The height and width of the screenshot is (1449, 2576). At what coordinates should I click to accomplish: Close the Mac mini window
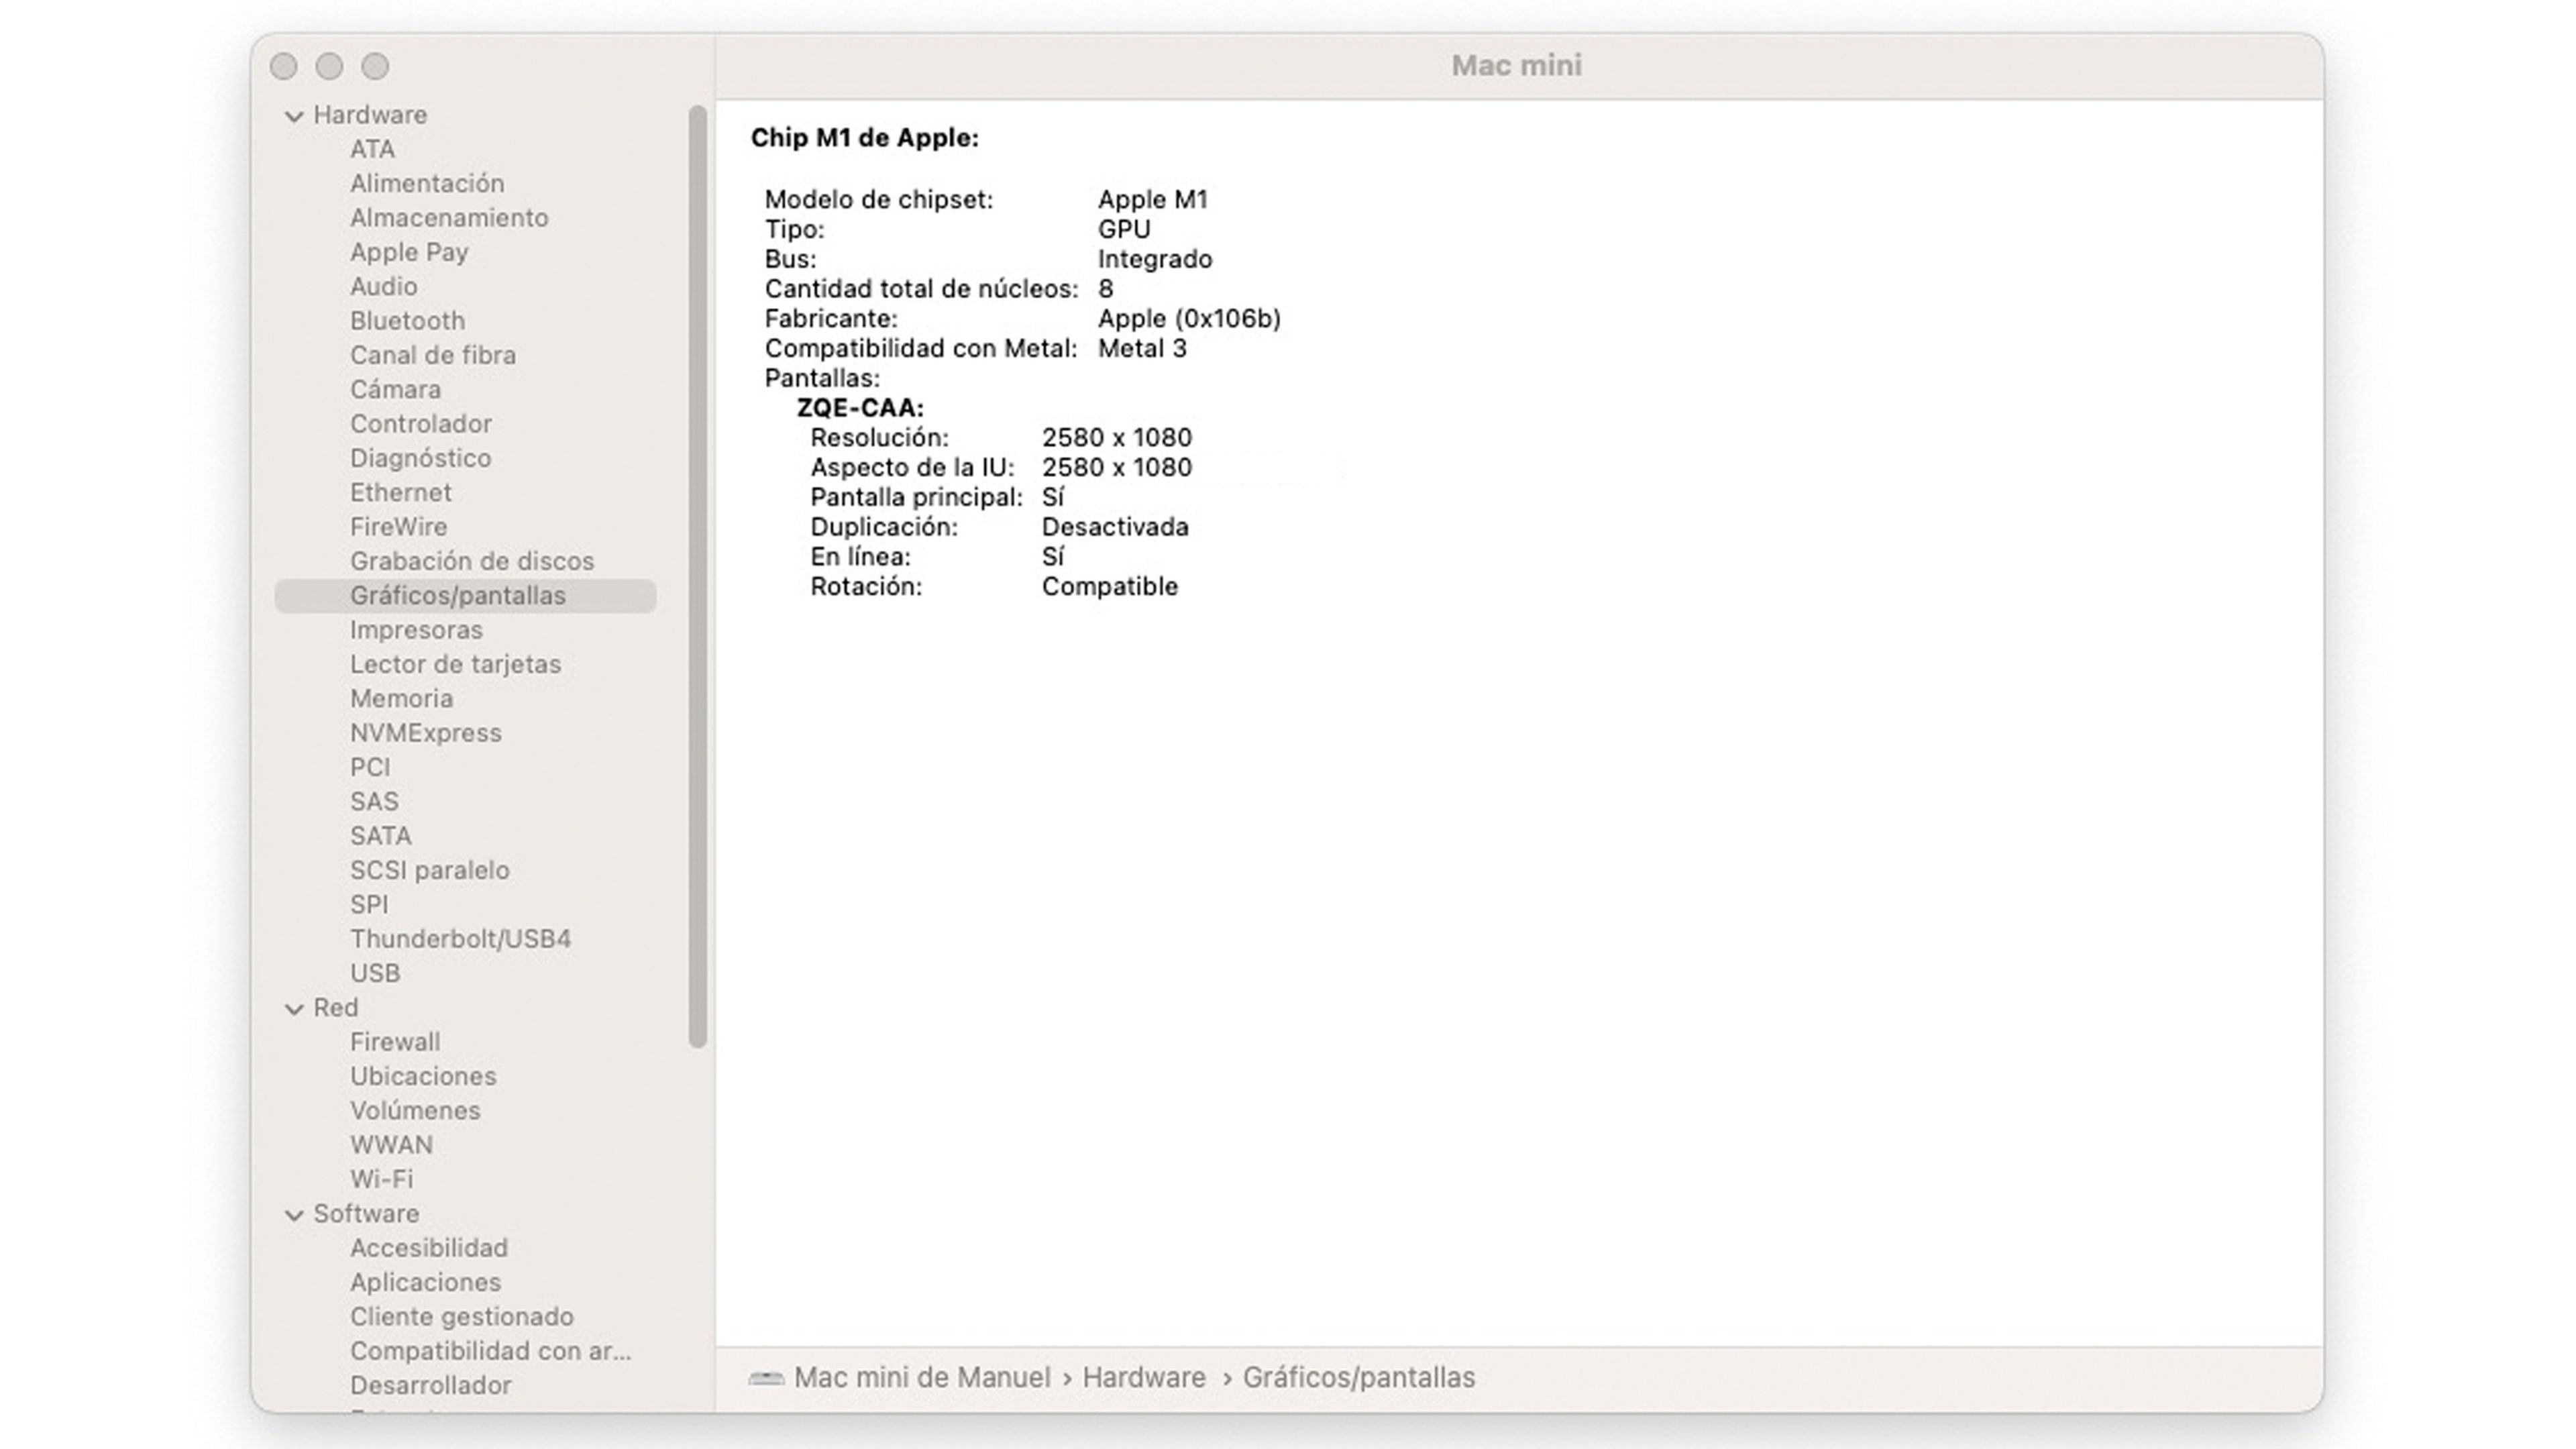pos(284,66)
